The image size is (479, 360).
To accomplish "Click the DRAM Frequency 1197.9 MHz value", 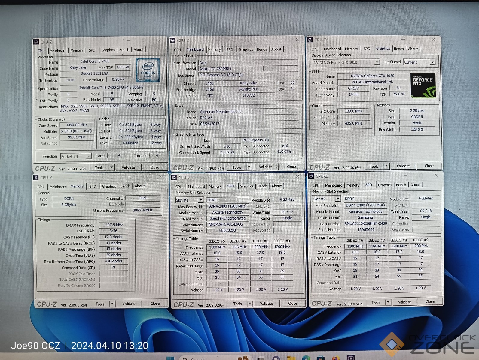I will coord(113,225).
